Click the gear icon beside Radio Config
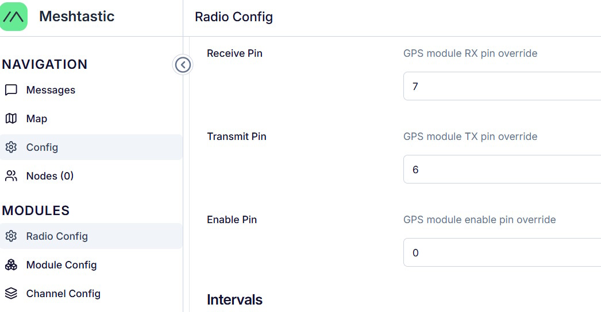This screenshot has width=601, height=312. pyautogui.click(x=11, y=236)
